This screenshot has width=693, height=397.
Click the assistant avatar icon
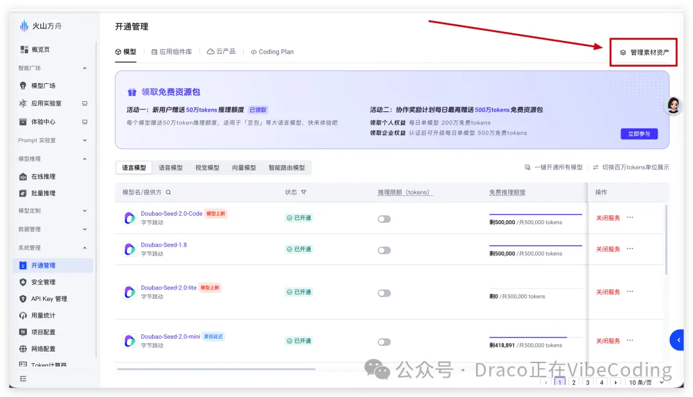click(674, 106)
